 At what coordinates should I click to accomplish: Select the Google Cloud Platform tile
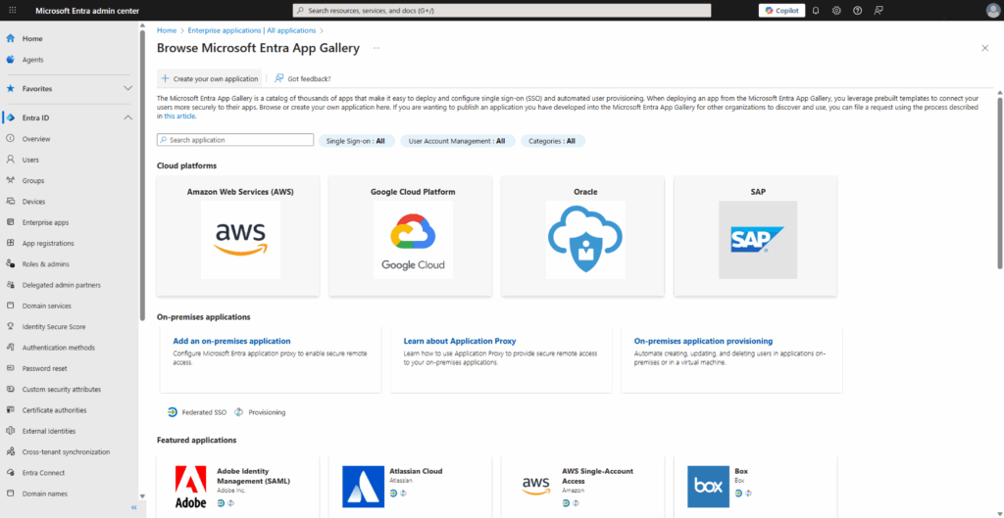point(413,236)
